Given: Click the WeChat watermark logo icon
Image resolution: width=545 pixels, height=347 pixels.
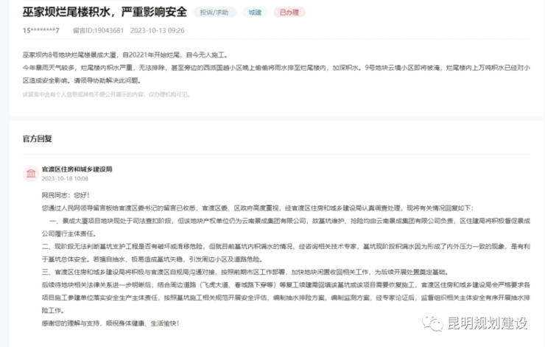Looking at the screenshot, I should click(x=429, y=322).
